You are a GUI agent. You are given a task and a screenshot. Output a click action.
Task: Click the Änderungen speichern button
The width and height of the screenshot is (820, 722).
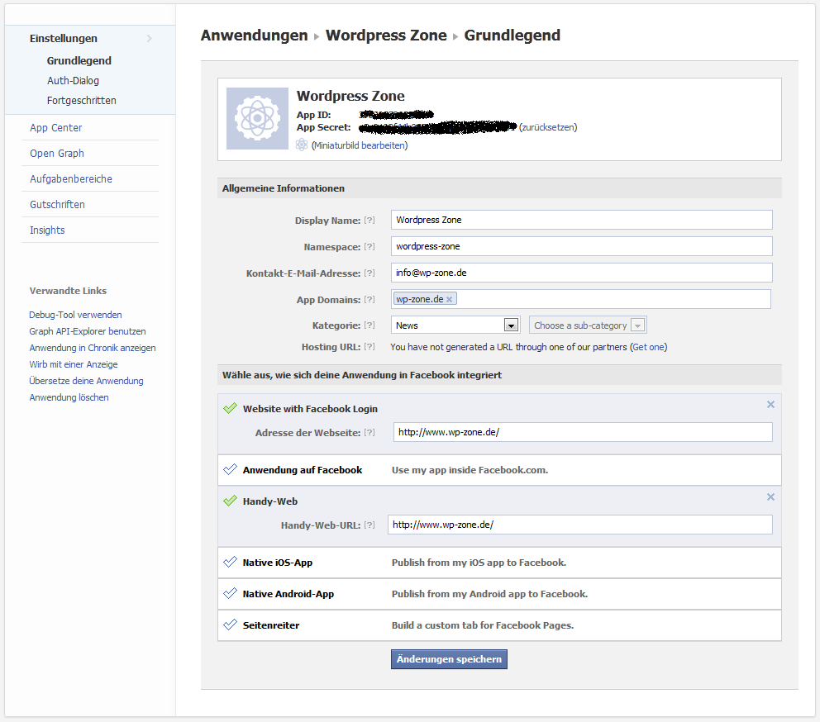(449, 659)
